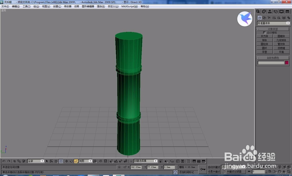Open the Layer Manager icon
292x176 pixels.
(172, 161)
